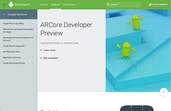Select the Develop tab
171x111 pixels.
point(55,5)
